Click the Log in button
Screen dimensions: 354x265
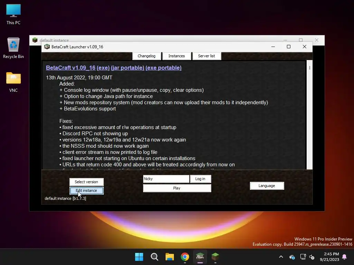click(x=200, y=179)
